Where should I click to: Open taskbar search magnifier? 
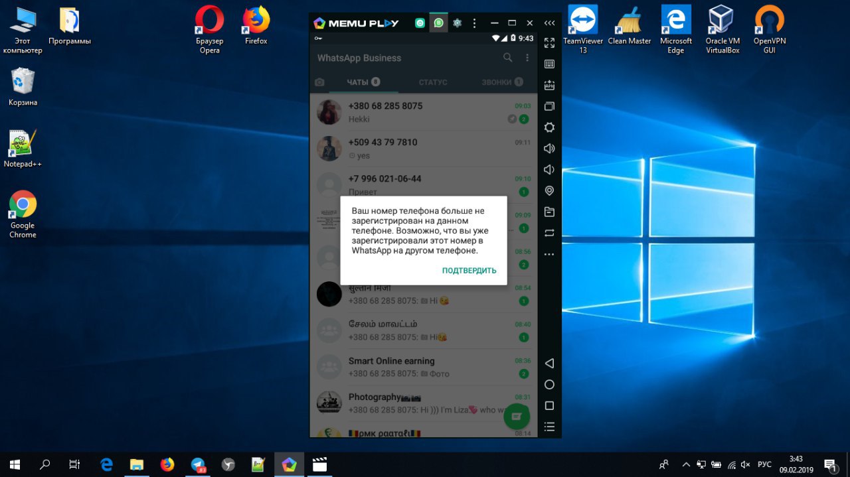tap(45, 464)
